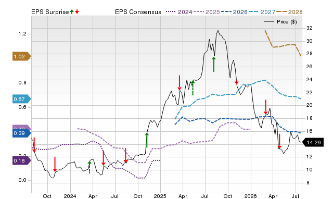
Task: Click the 2025 label on the time axis
Action: (x=160, y=196)
